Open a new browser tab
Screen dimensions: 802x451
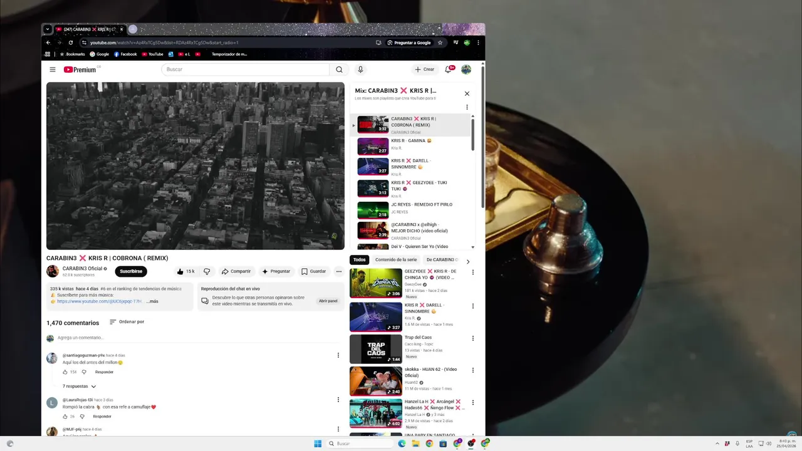coord(133,29)
